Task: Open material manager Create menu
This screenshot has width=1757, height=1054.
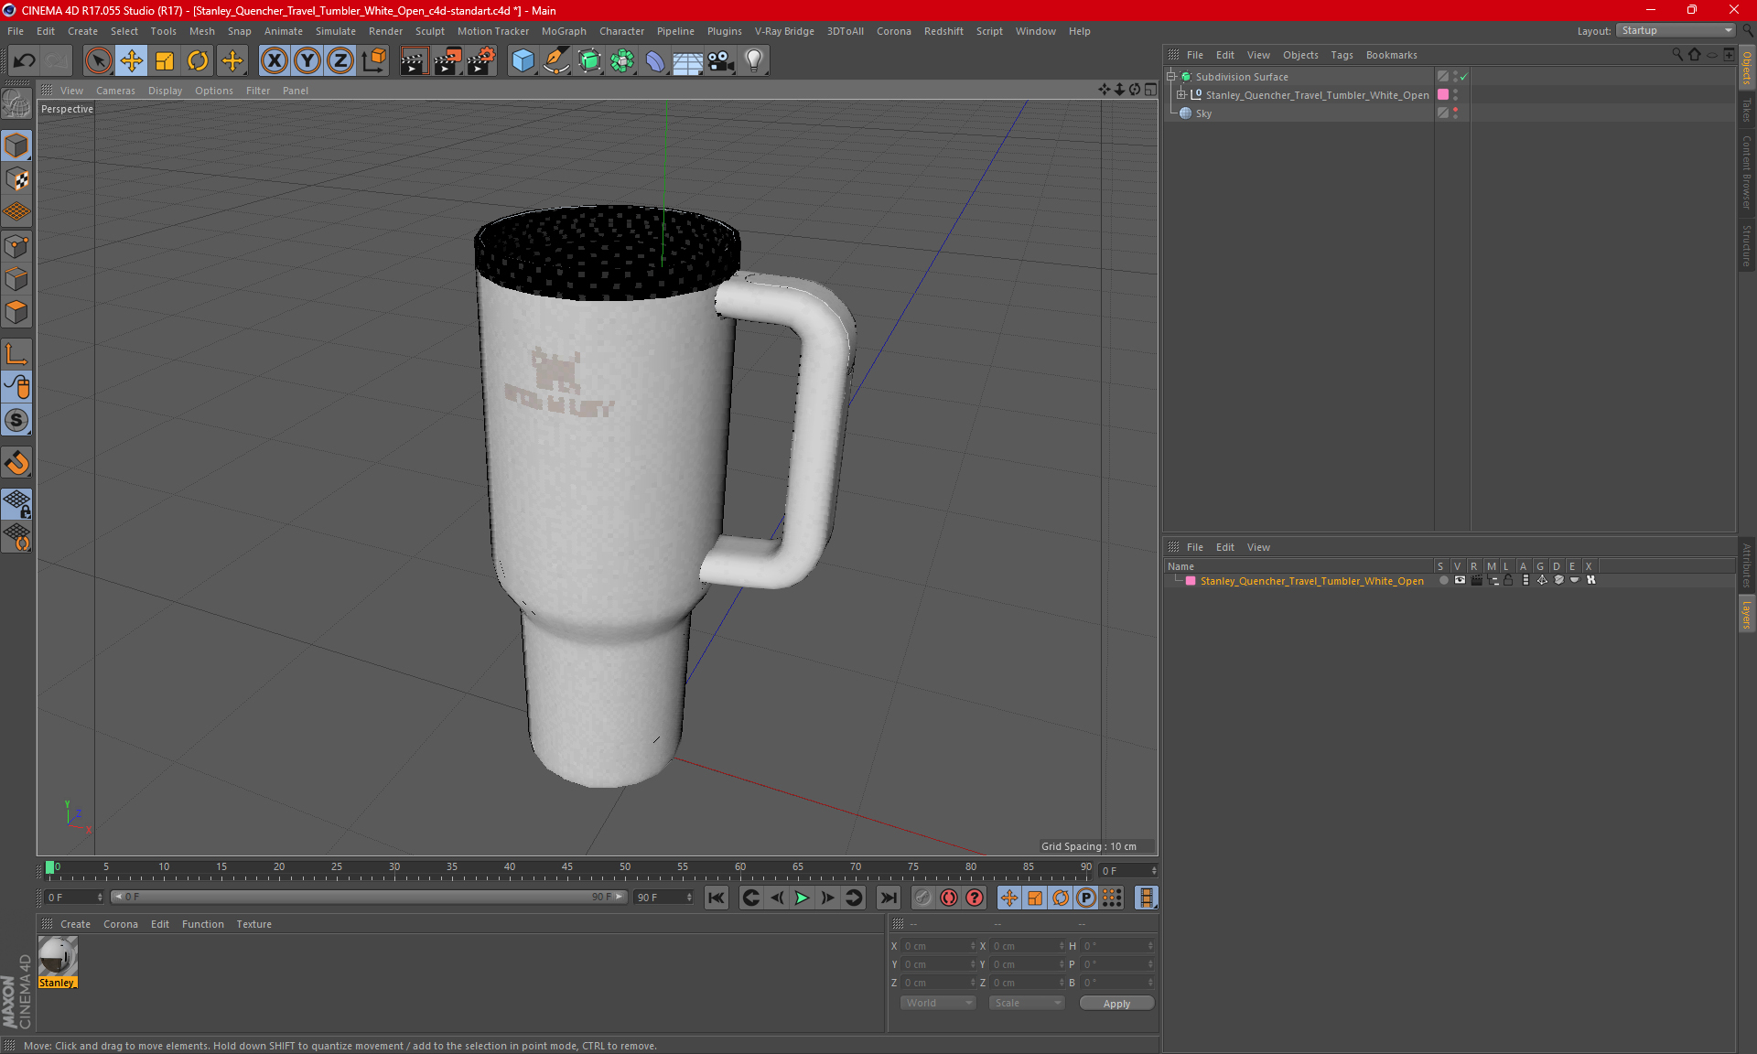Action: [x=75, y=924]
